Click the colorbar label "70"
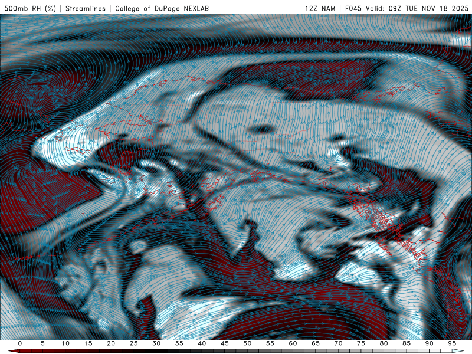This screenshot has height=354, width=472. click(338, 343)
